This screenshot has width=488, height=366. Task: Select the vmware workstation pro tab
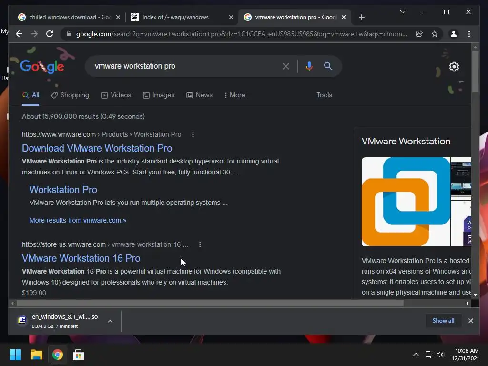click(x=295, y=17)
